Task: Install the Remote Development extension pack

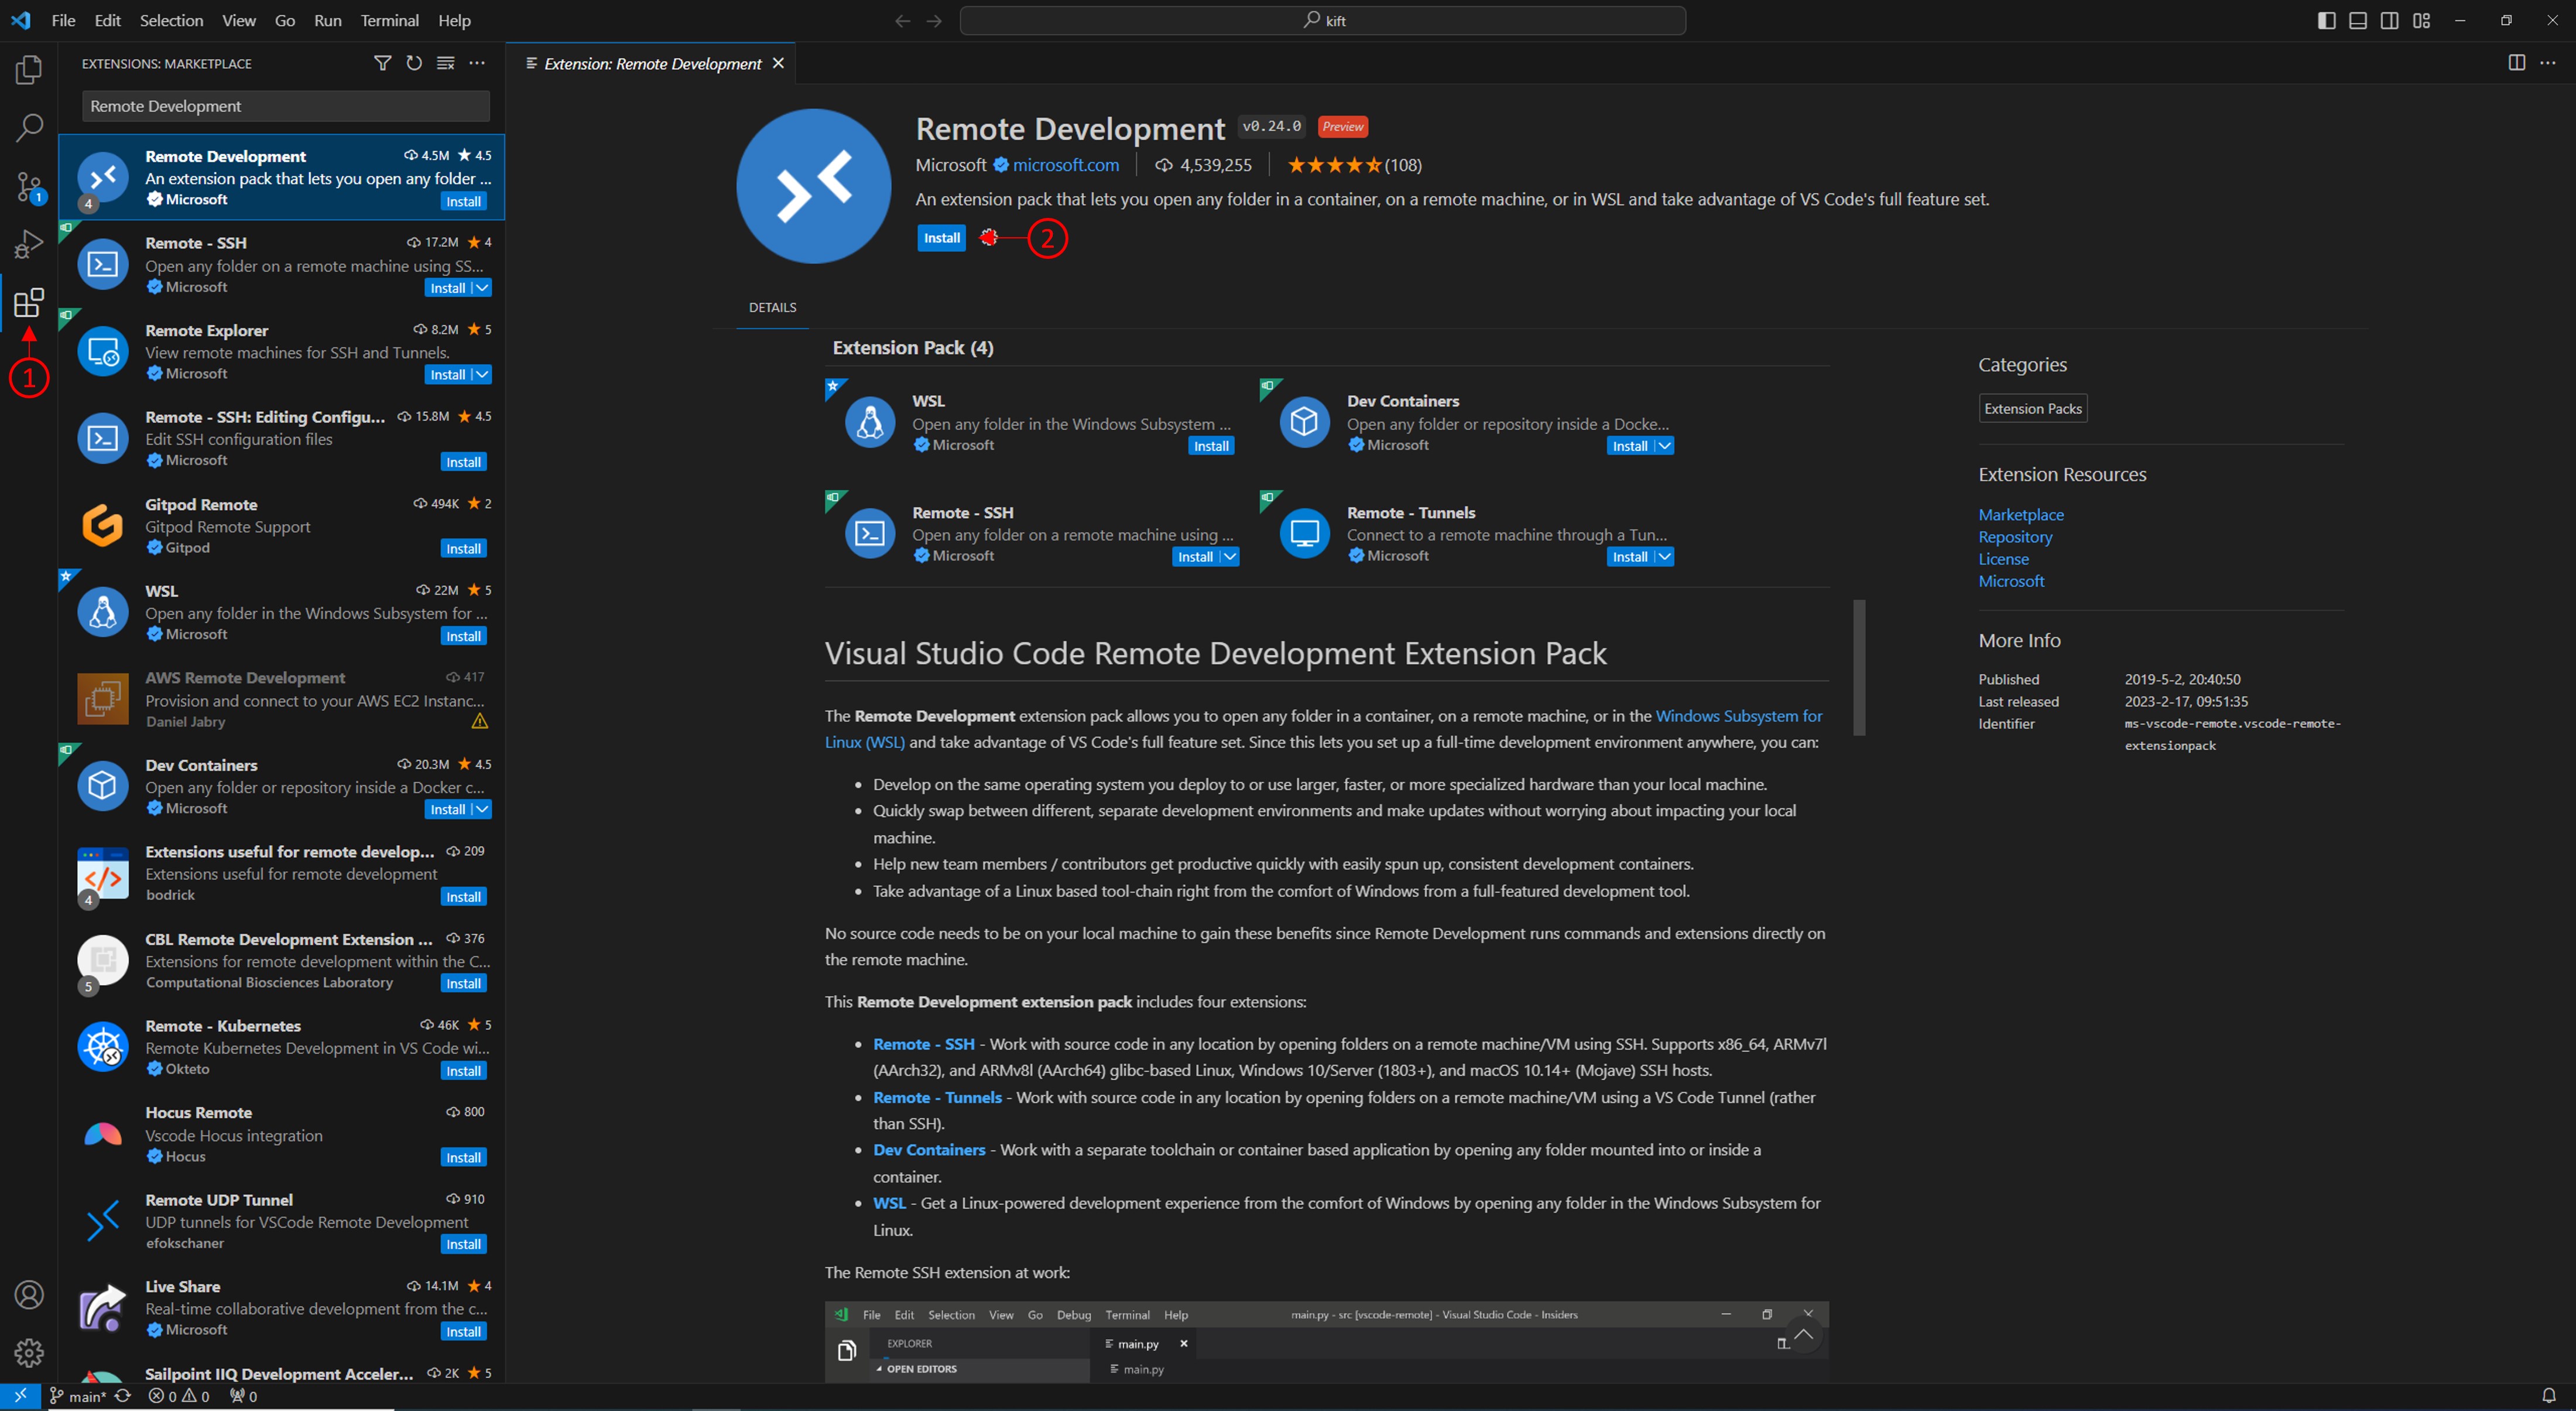Action: point(941,238)
